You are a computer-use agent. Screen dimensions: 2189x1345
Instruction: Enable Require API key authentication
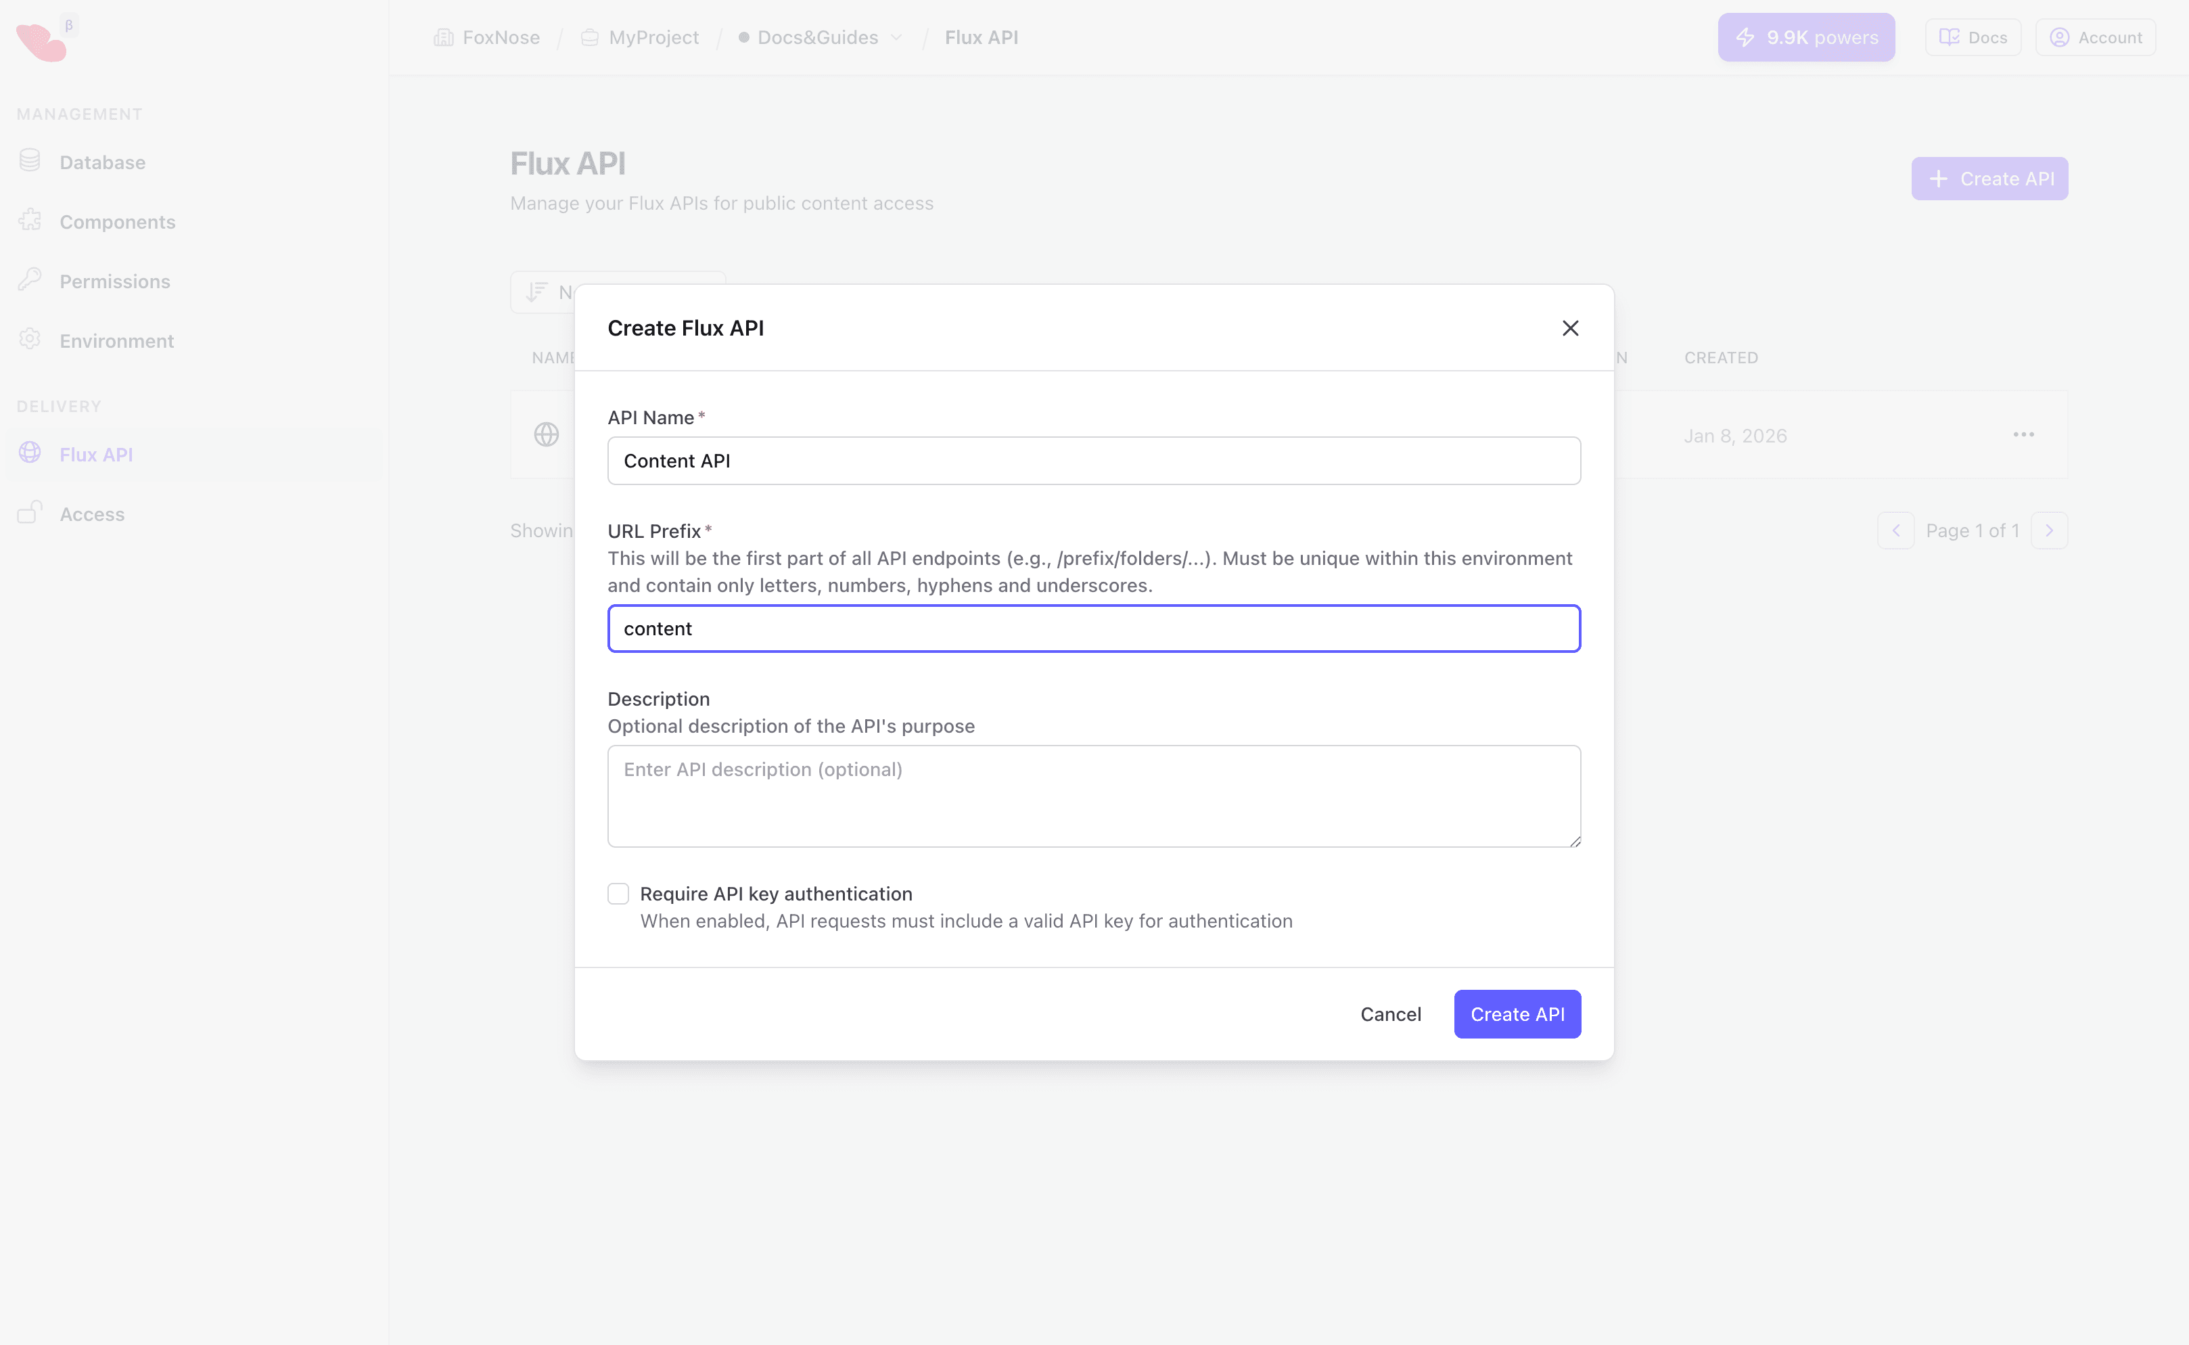(618, 892)
